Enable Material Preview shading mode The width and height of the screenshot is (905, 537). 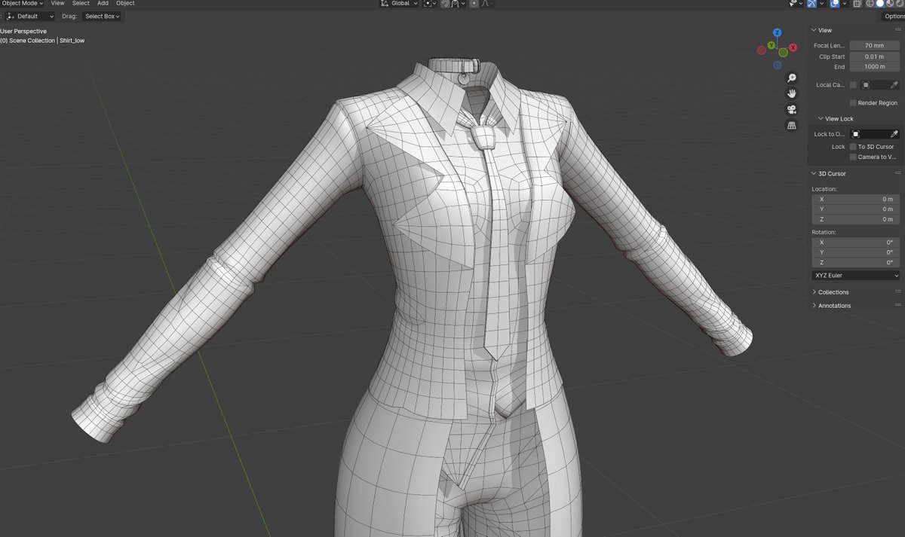(x=890, y=4)
